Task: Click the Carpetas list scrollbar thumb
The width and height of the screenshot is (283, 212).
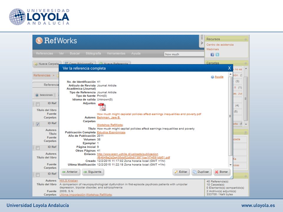Action: tap(246, 99)
